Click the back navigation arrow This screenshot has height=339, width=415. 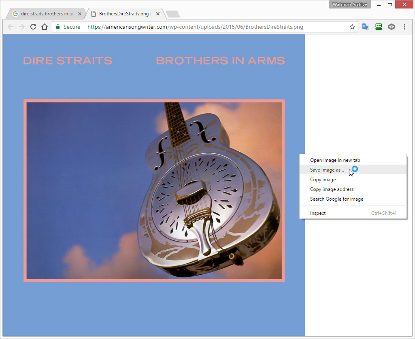click(x=11, y=27)
